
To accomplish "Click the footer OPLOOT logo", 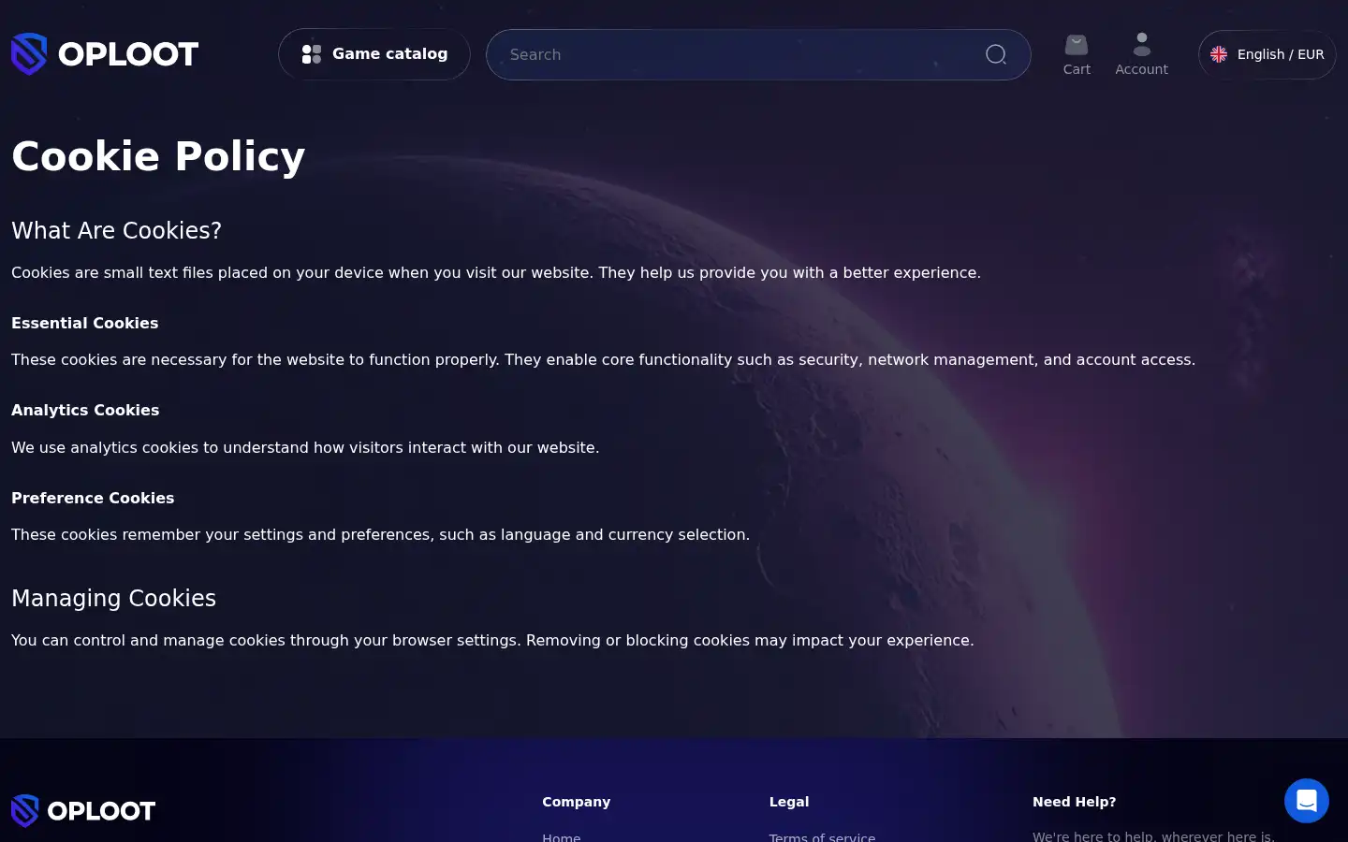I will 83,810.
